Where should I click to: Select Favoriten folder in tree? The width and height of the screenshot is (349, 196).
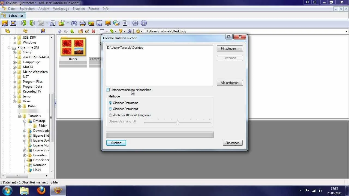tap(40, 155)
